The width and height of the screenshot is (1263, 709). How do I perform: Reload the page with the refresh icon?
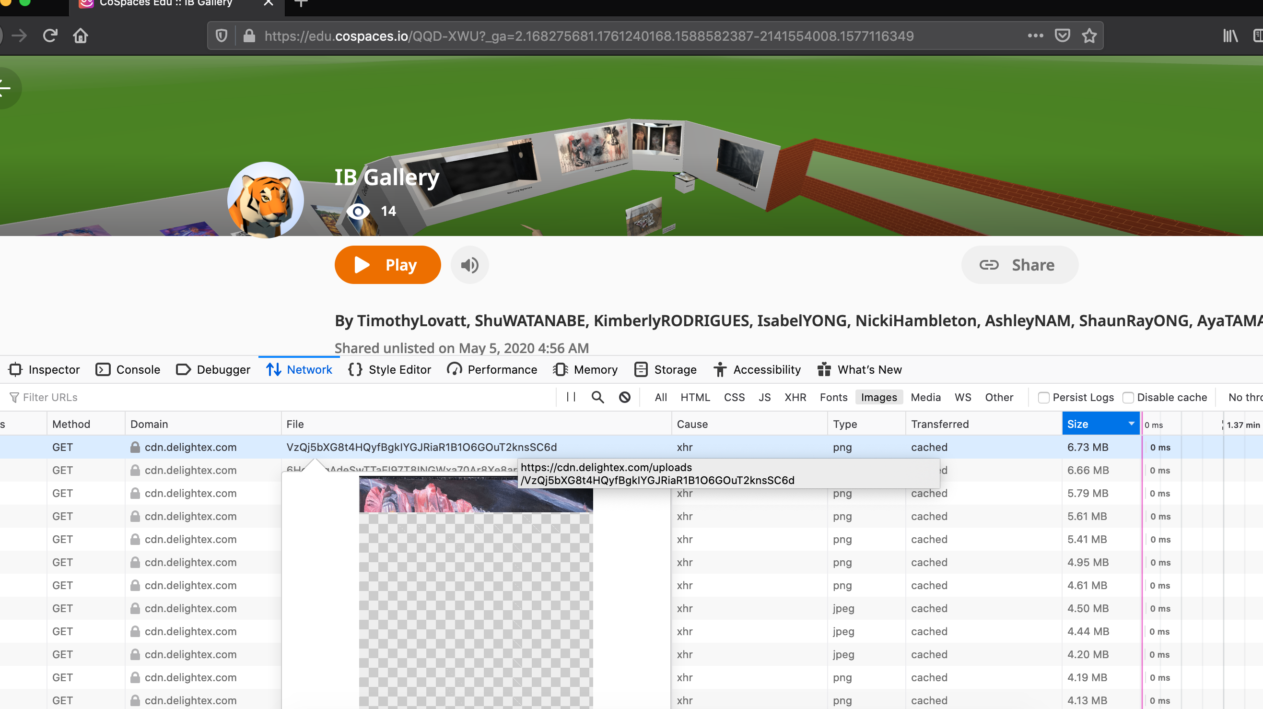coord(50,35)
